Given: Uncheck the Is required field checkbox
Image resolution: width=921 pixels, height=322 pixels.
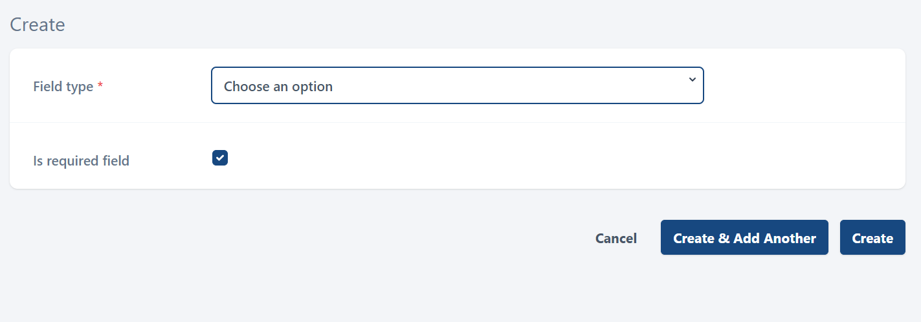Looking at the screenshot, I should (x=220, y=158).
